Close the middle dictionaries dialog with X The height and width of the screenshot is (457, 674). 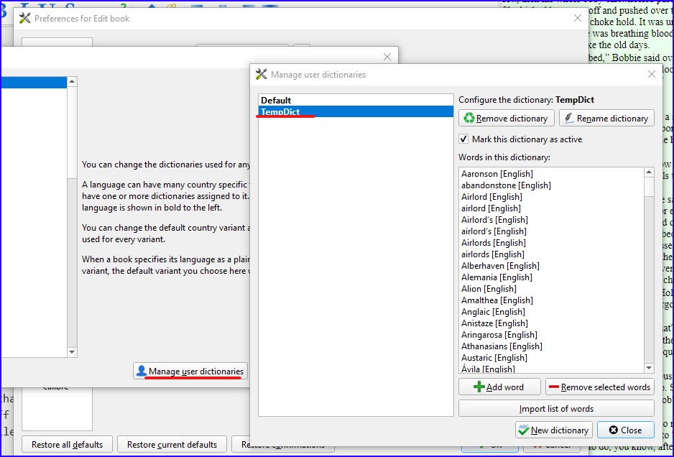click(387, 57)
